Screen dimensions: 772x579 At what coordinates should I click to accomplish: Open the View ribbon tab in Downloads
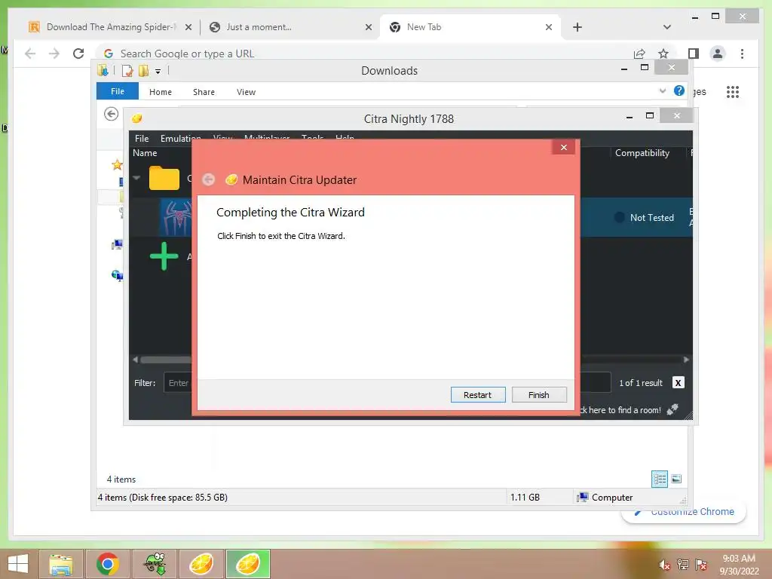click(246, 92)
